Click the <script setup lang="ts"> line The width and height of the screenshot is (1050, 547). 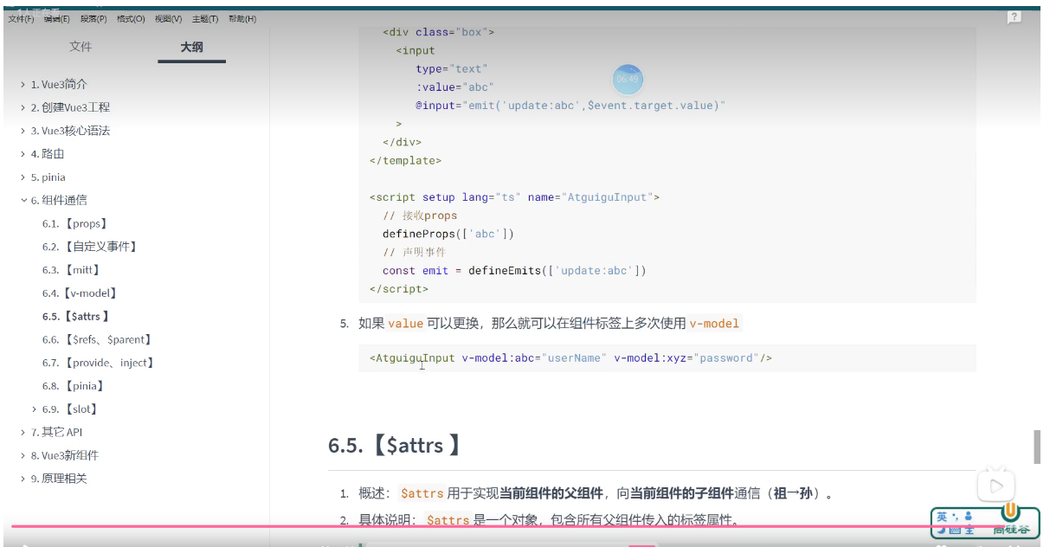tap(514, 197)
